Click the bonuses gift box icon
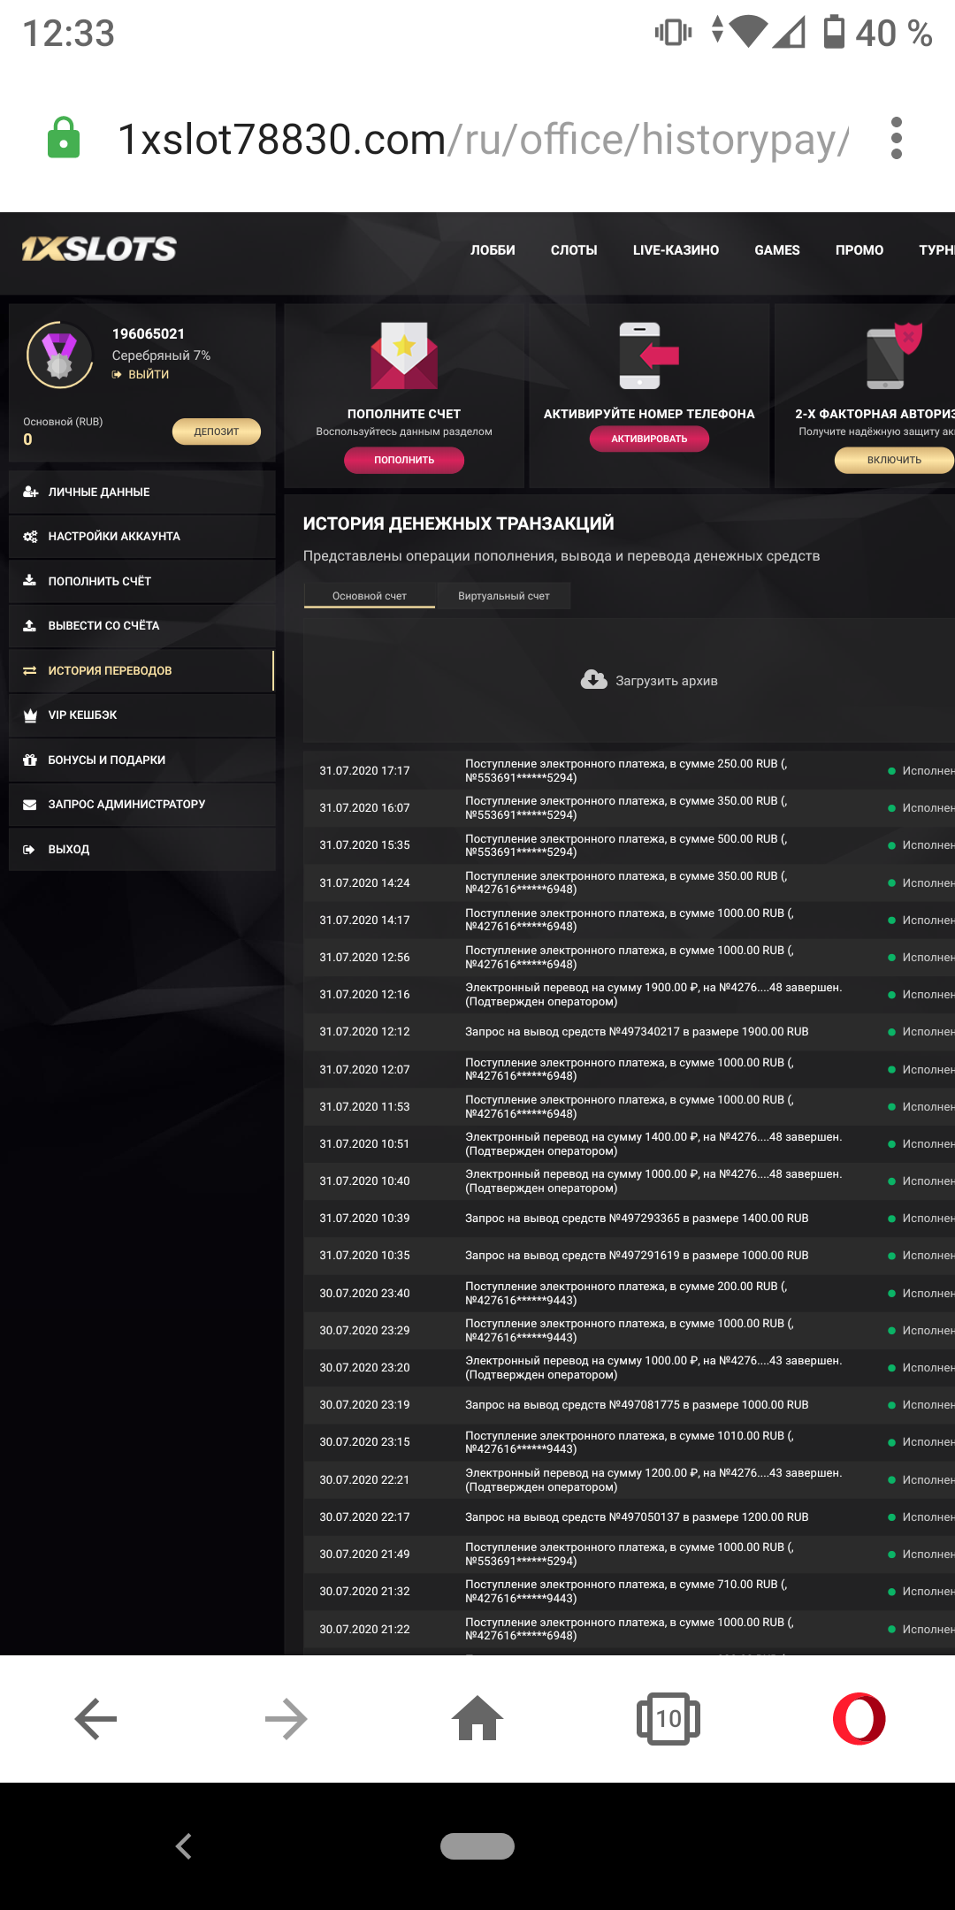 pyautogui.click(x=30, y=760)
